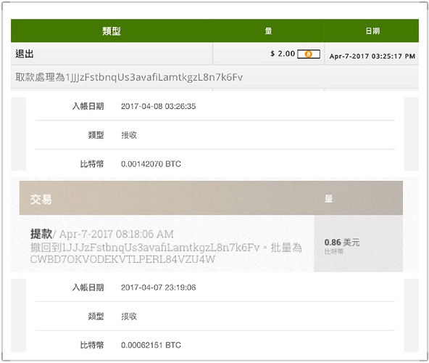Click the 量 header in beige bar
This screenshot has width=429, height=363.
(x=328, y=198)
